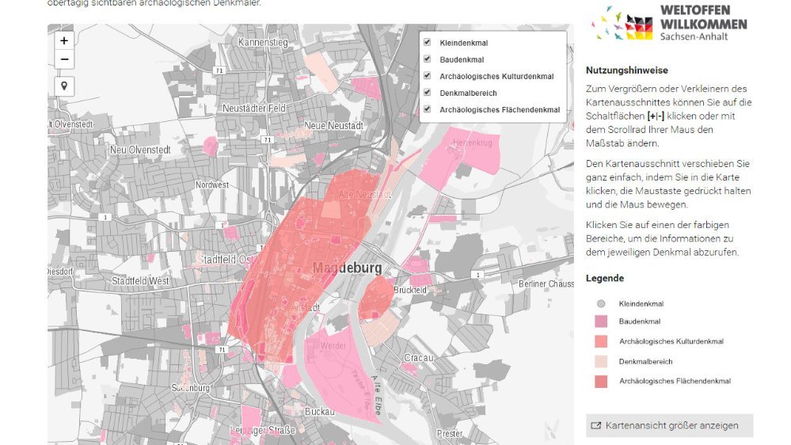Viewport: 791px width, 445px height.
Task: Click the Cracau map label
Action: click(x=419, y=358)
